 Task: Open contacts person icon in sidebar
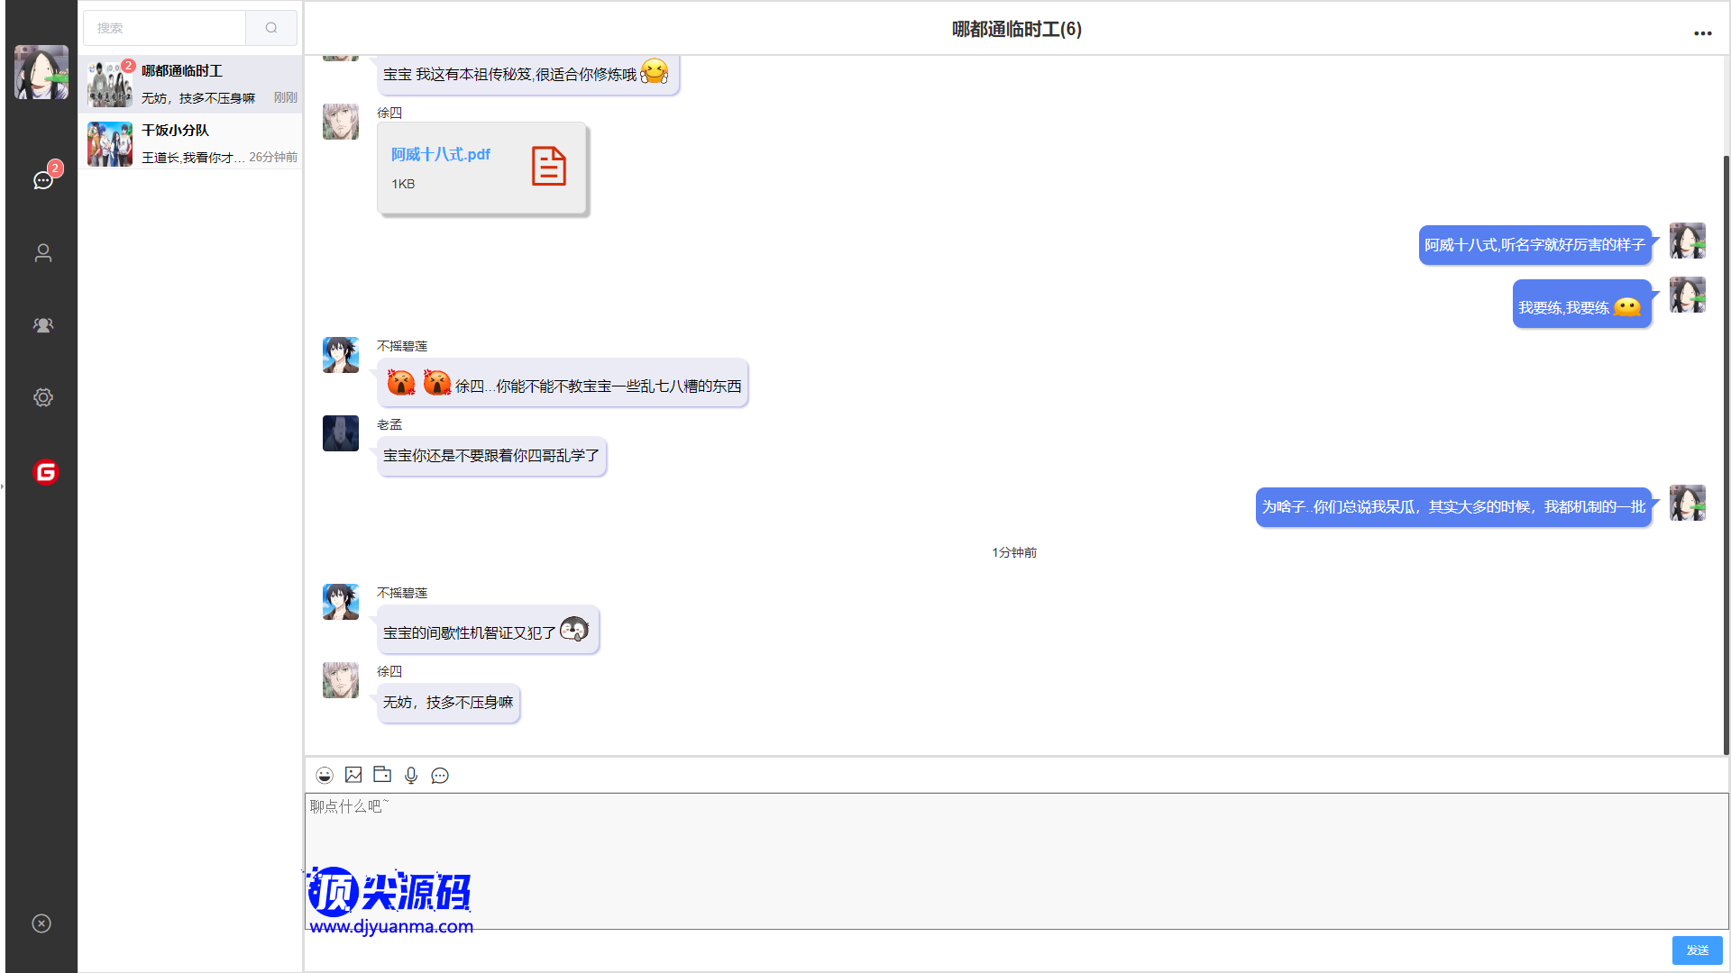[x=42, y=253]
